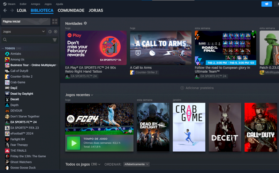Open the JORJAS profile tab
The image size is (279, 173).
coord(96,10)
